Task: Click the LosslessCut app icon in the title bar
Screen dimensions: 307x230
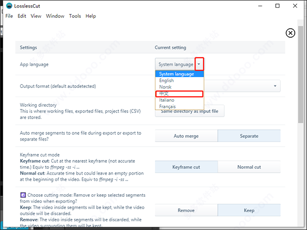Action: coord(9,6)
